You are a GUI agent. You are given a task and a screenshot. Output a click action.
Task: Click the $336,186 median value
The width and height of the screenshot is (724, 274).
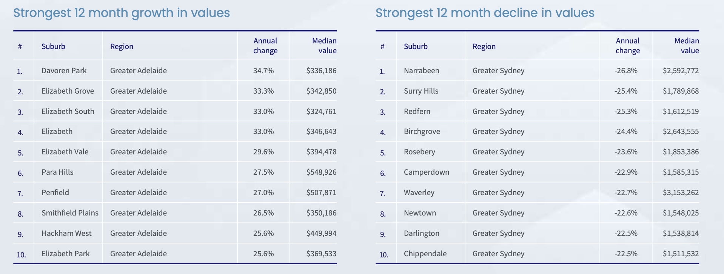tap(321, 71)
